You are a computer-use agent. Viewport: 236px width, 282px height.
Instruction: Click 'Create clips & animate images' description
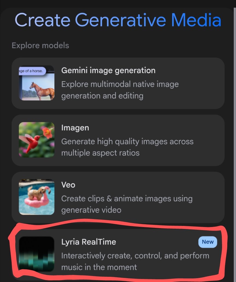[127, 204]
